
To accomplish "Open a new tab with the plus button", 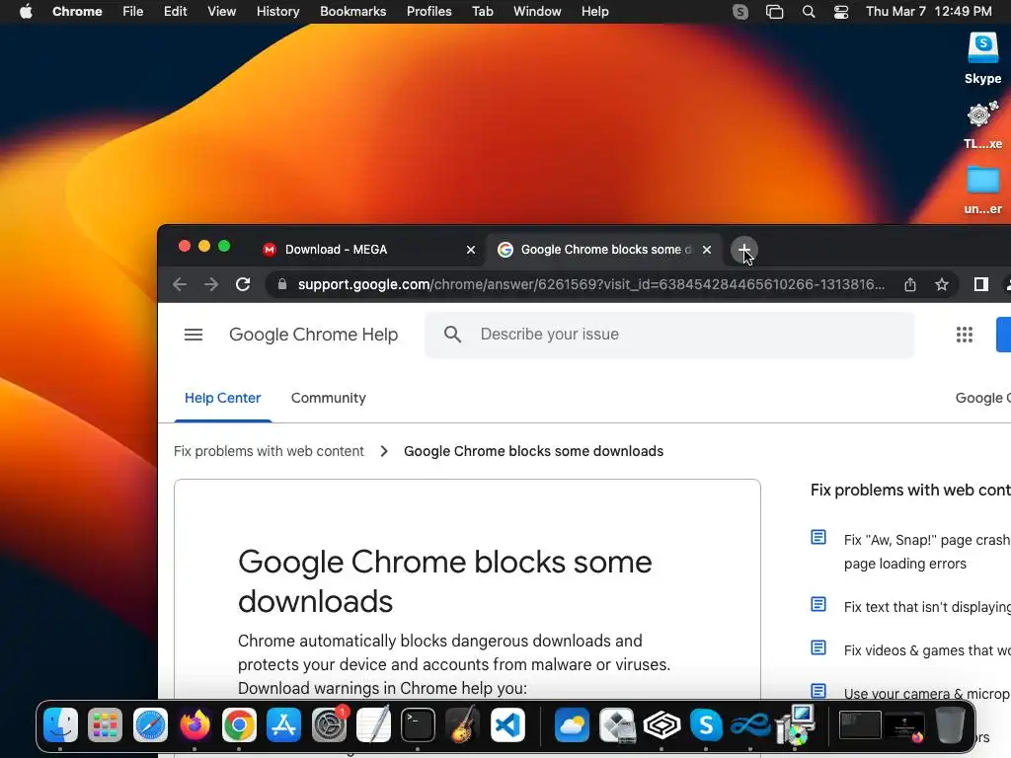I will (x=744, y=250).
